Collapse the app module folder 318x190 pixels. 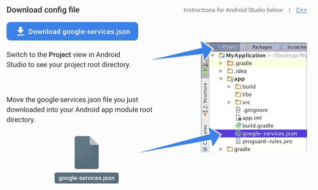[x=221, y=79]
